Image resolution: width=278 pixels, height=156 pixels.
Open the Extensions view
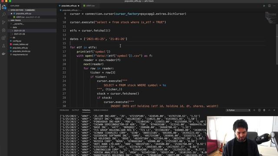point(4,38)
